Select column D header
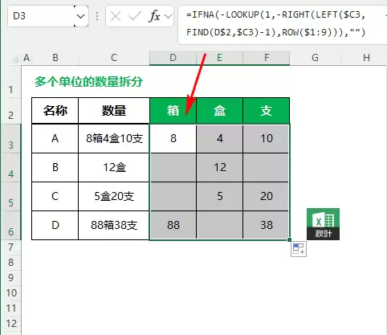The height and width of the screenshot is (335, 387). (x=173, y=58)
